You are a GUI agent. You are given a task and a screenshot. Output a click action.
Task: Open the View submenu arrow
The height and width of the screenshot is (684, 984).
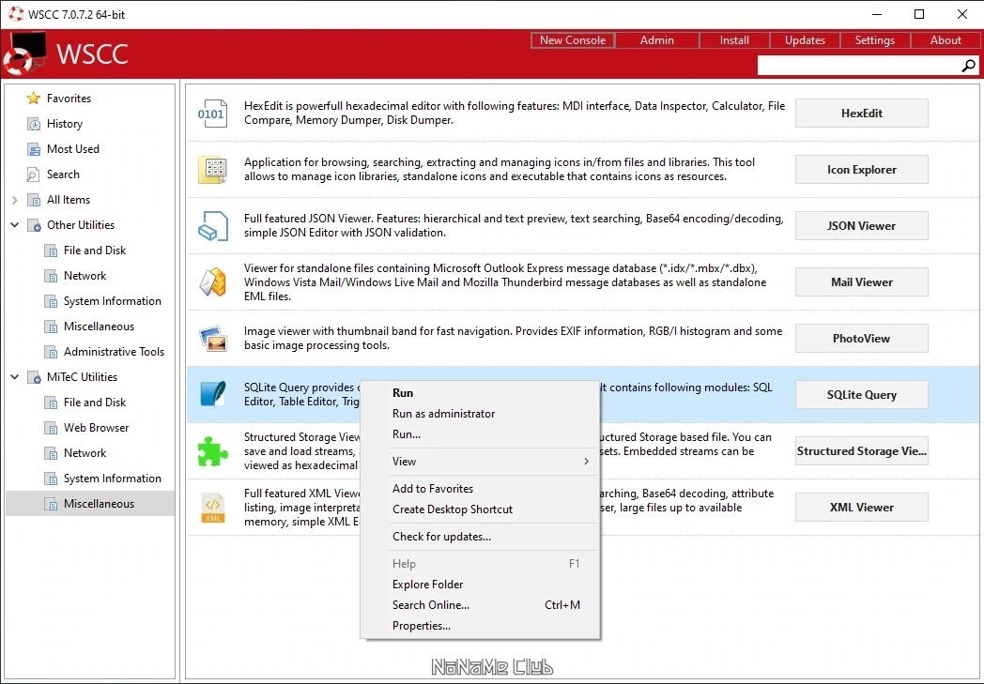(586, 462)
